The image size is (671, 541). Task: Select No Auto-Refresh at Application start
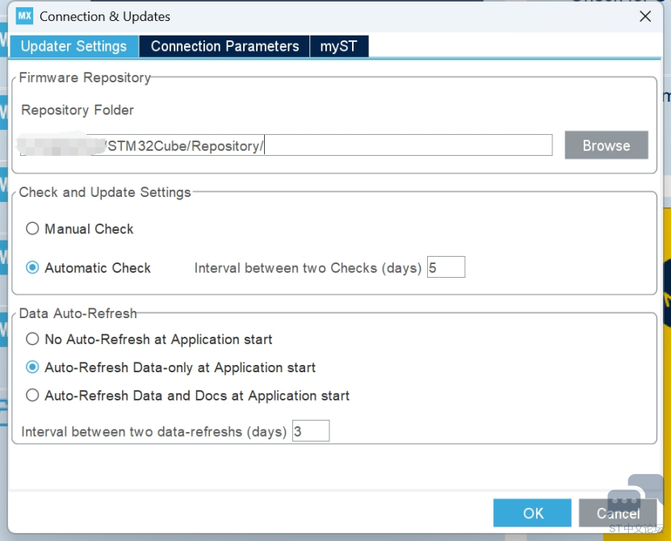[x=149, y=339]
